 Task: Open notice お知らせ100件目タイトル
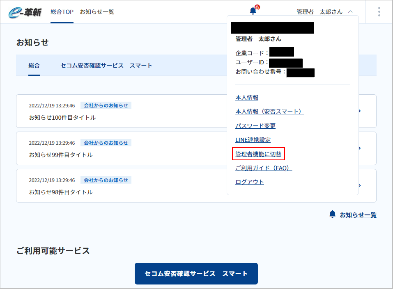pyautogui.click(x=62, y=117)
